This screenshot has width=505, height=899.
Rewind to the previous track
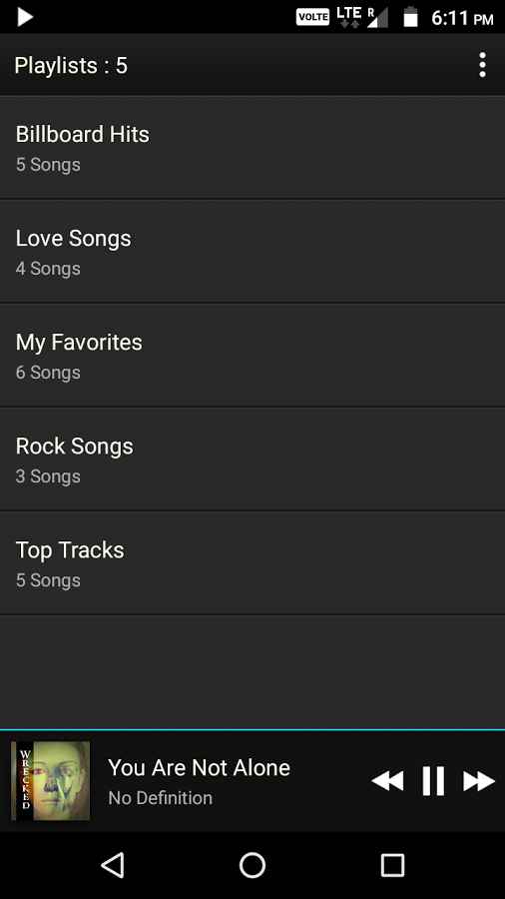coord(387,781)
